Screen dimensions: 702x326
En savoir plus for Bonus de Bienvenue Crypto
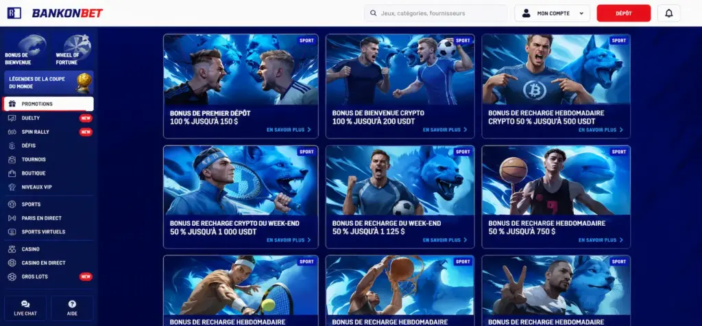click(445, 130)
